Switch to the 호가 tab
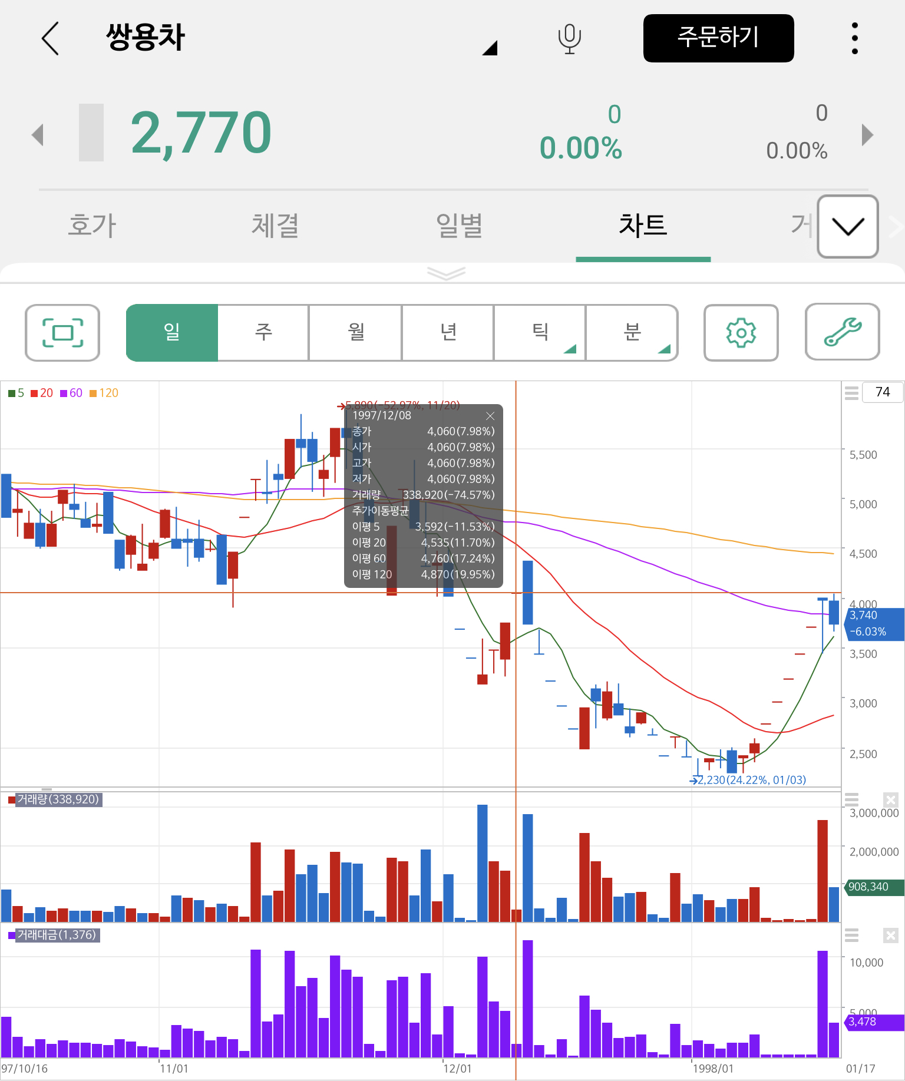 pyautogui.click(x=93, y=226)
